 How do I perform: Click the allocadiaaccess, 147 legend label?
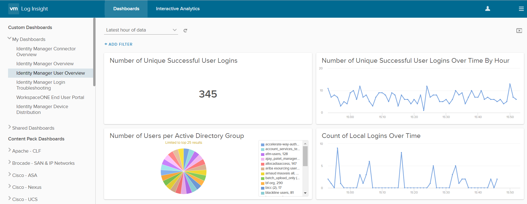click(x=281, y=164)
